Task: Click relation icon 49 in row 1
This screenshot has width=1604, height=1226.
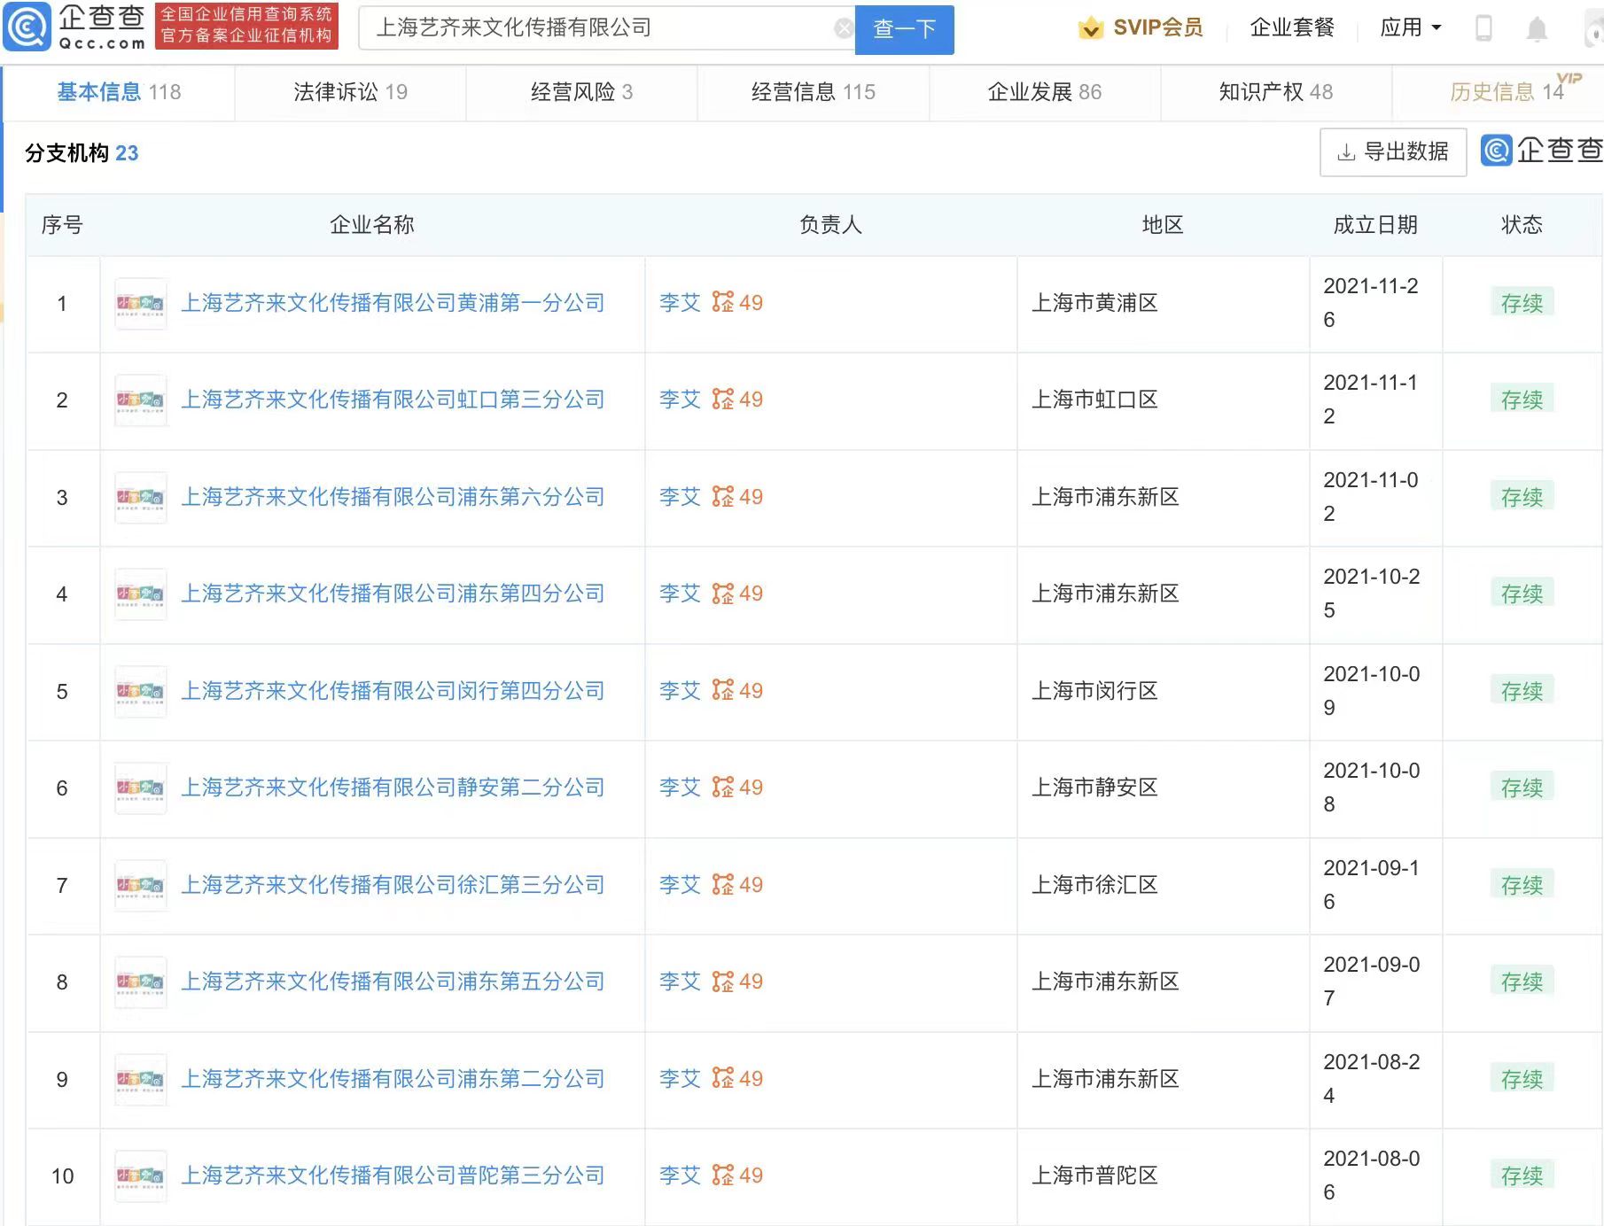Action: coord(737,303)
